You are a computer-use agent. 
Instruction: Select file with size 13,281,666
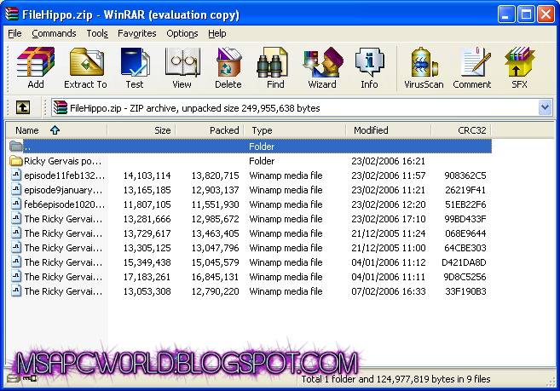[249, 219]
